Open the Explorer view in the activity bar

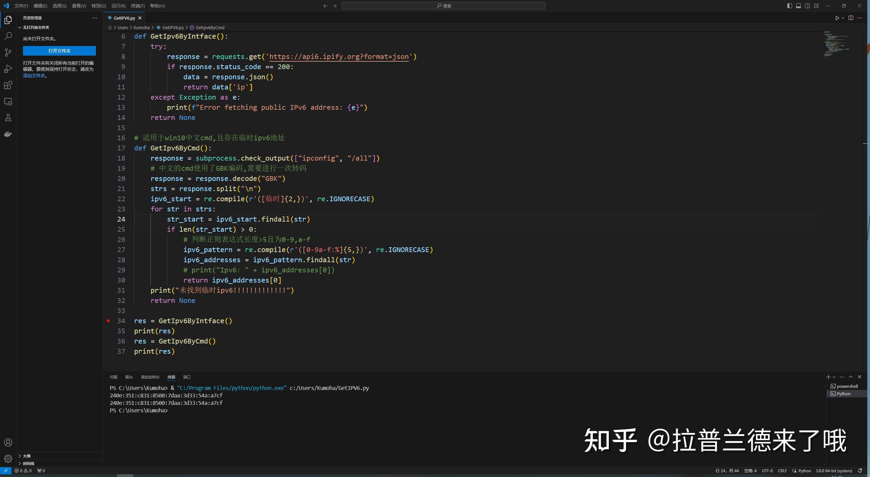(x=8, y=20)
